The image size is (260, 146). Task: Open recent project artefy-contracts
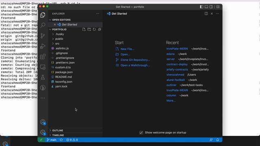(x=177, y=69)
